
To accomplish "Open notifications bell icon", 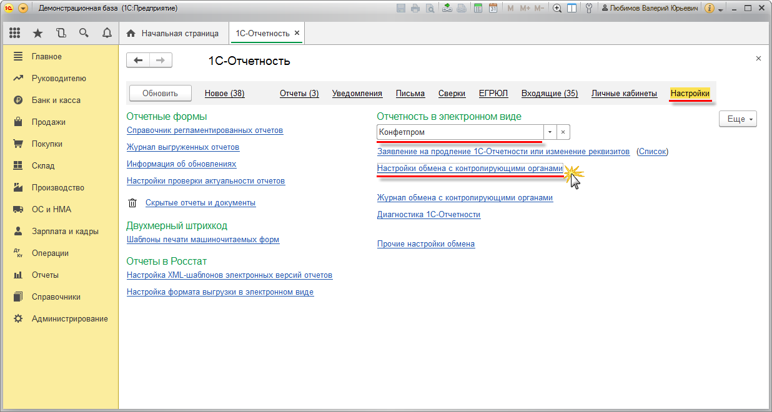I will point(107,33).
